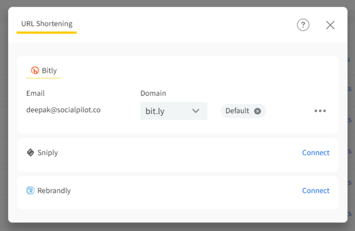Click the orange Bitly logo icon
The height and width of the screenshot is (231, 355).
click(x=35, y=70)
